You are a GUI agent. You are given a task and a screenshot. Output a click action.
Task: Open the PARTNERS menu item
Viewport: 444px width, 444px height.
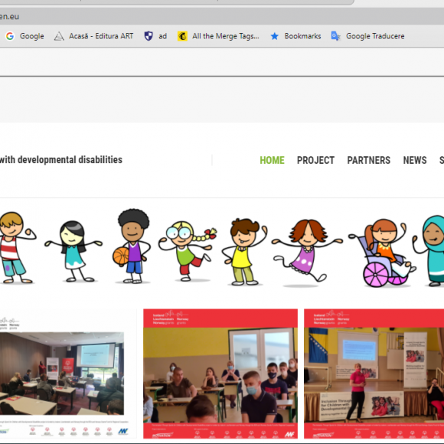(369, 160)
